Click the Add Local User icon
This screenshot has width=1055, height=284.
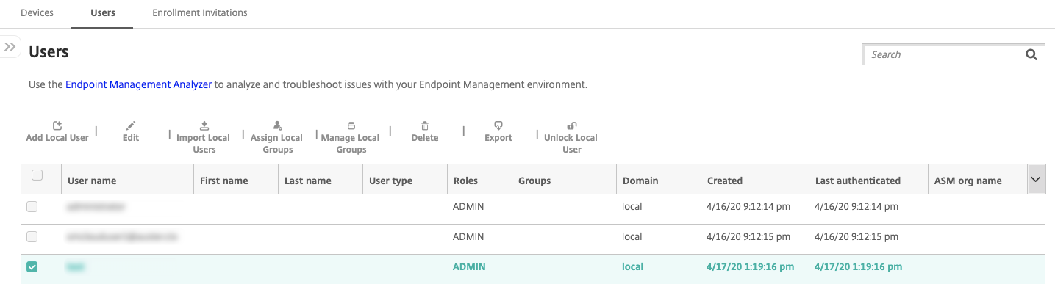[57, 126]
